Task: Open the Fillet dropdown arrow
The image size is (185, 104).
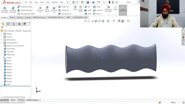Action: [75, 14]
